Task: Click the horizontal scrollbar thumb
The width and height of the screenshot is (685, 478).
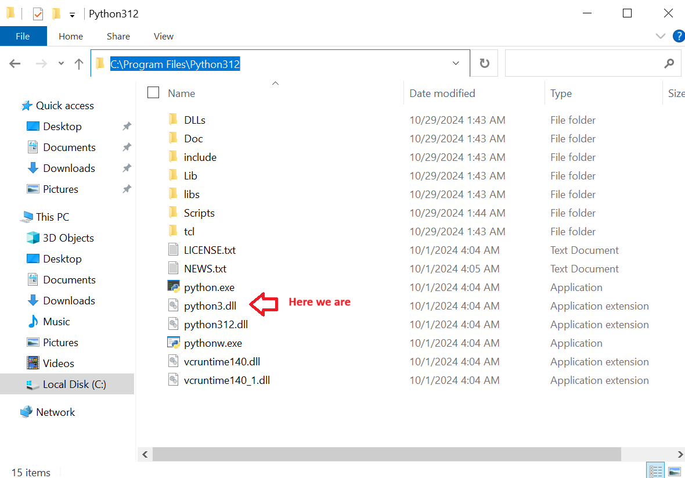Action: click(387, 454)
